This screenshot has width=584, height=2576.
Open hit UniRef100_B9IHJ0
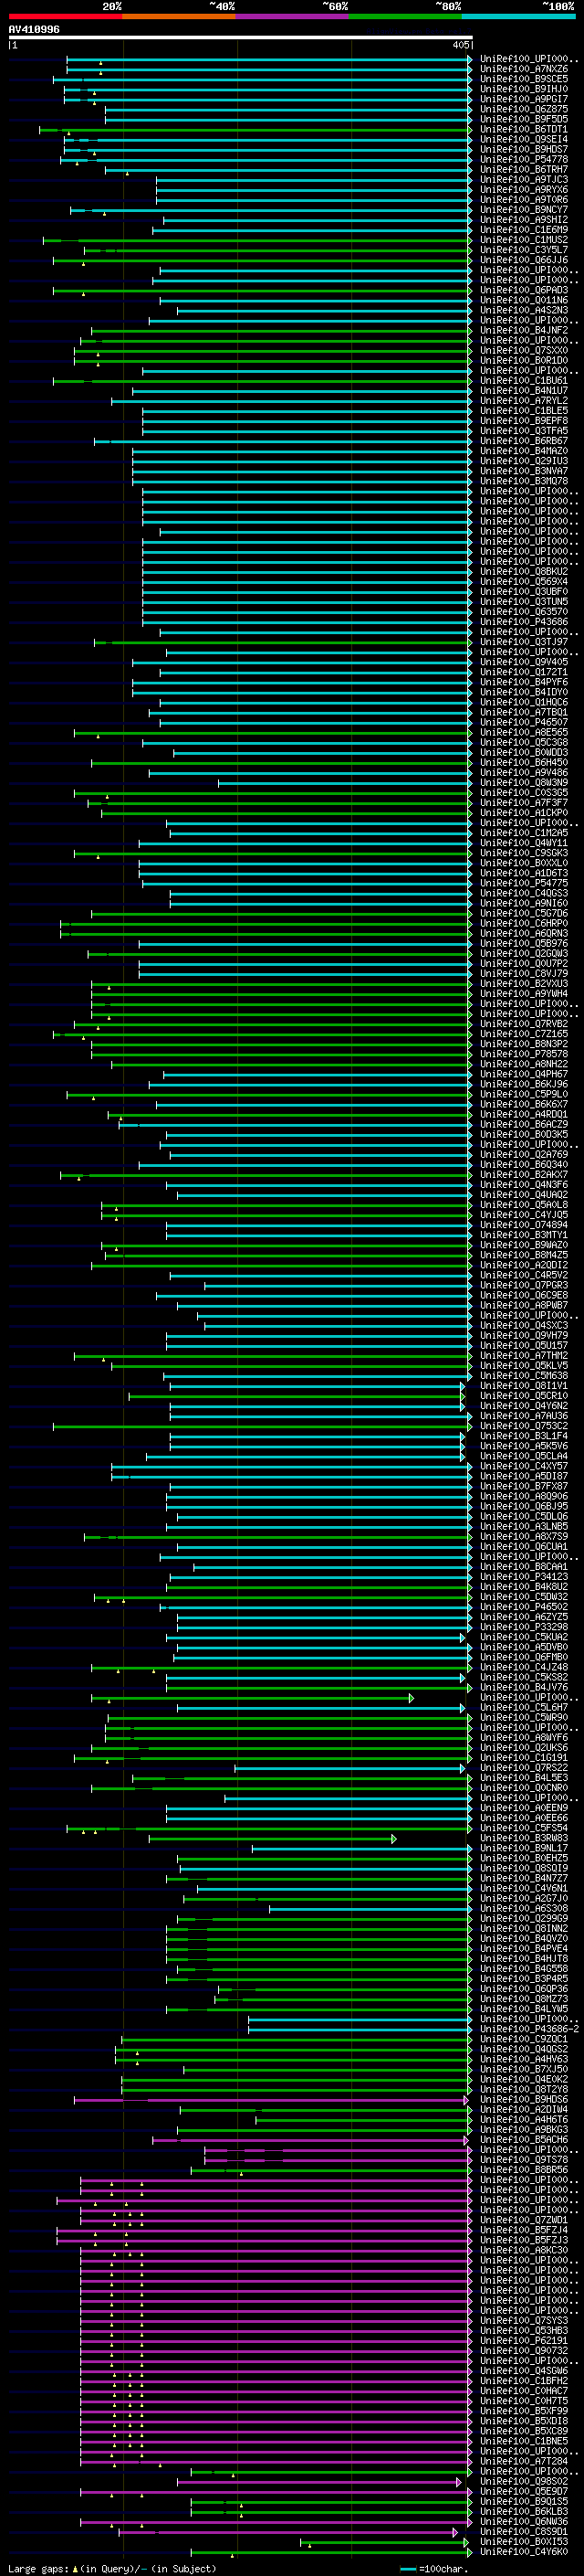coord(523,89)
